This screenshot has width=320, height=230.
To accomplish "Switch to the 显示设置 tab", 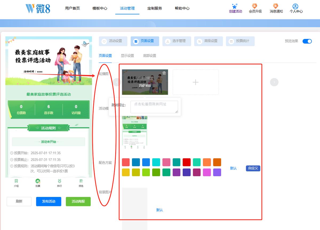I will click(127, 56).
